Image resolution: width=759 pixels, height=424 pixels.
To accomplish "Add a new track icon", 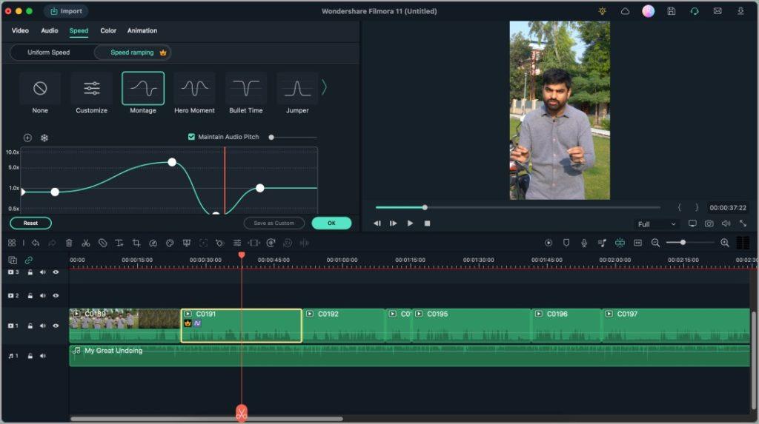I will [x=13, y=260].
